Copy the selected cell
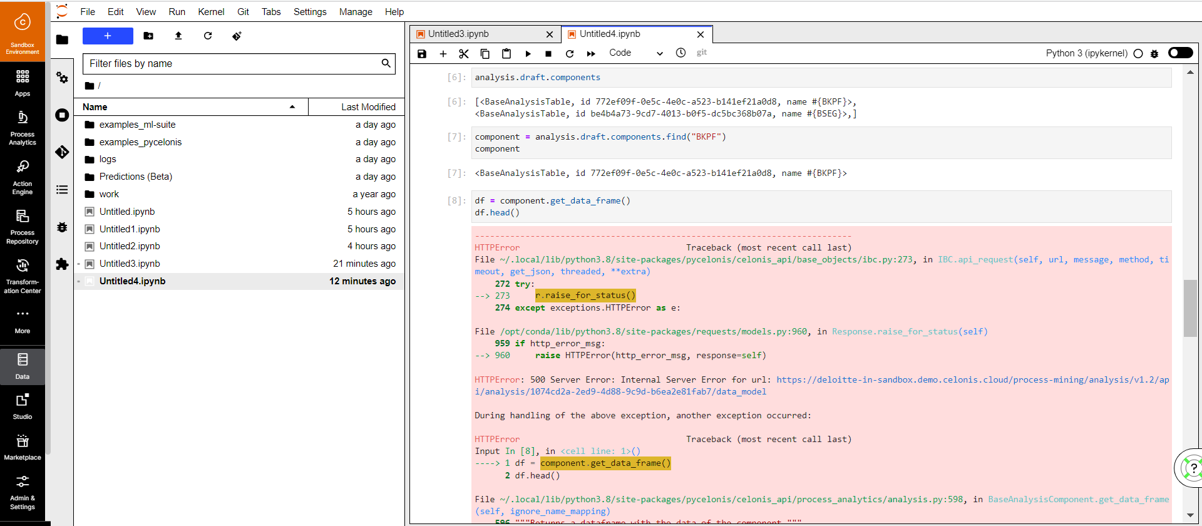The image size is (1202, 526). pyautogui.click(x=485, y=54)
